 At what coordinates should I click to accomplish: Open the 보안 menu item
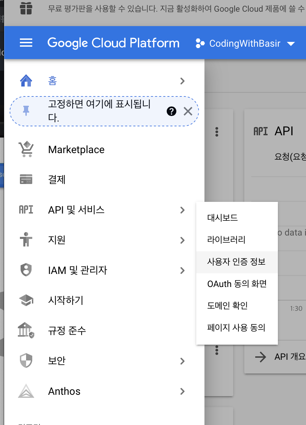point(57,361)
